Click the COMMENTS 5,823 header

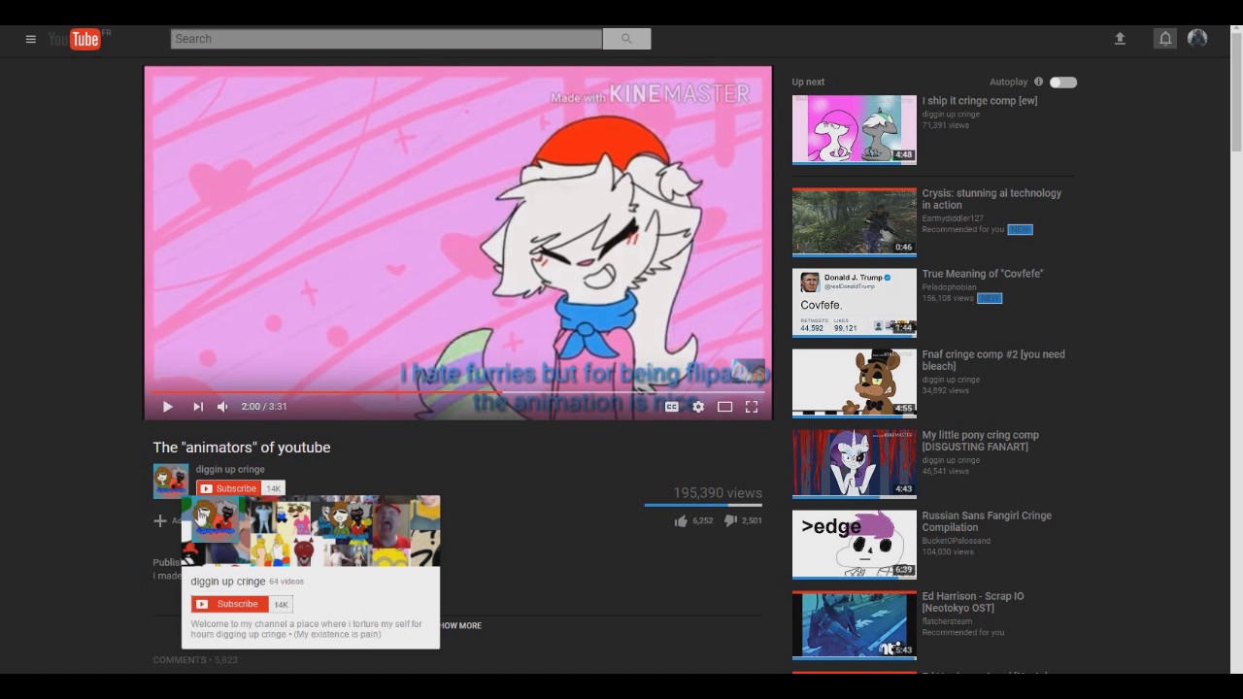pyautogui.click(x=195, y=660)
